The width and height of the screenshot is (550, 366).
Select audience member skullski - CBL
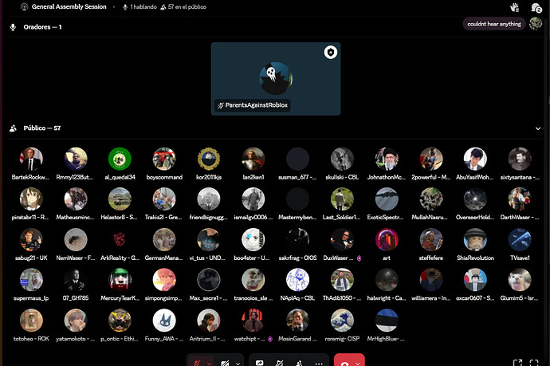(342, 163)
